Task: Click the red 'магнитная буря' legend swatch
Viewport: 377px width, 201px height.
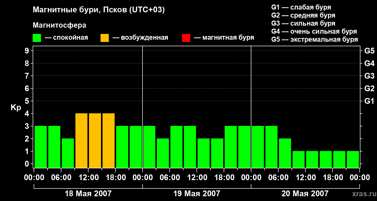Action: point(186,38)
